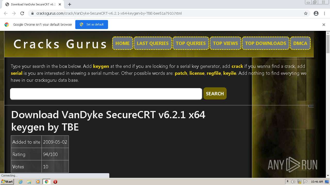Click scrollbar down arrow
The width and height of the screenshot is (330, 185).
(328, 176)
